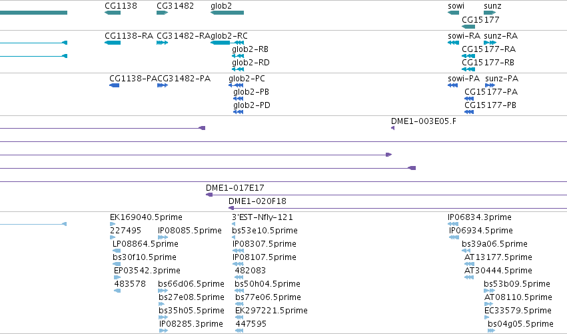Viewport: 567px width, 334px height.
Task: Open the CG15177-RA transcript label
Action: click(x=489, y=49)
